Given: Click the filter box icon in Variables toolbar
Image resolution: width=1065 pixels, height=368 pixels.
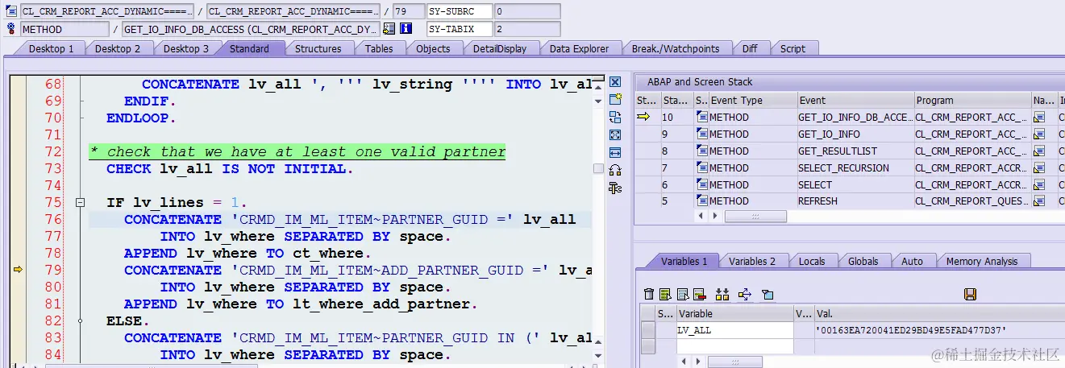Looking at the screenshot, I should (x=768, y=294).
